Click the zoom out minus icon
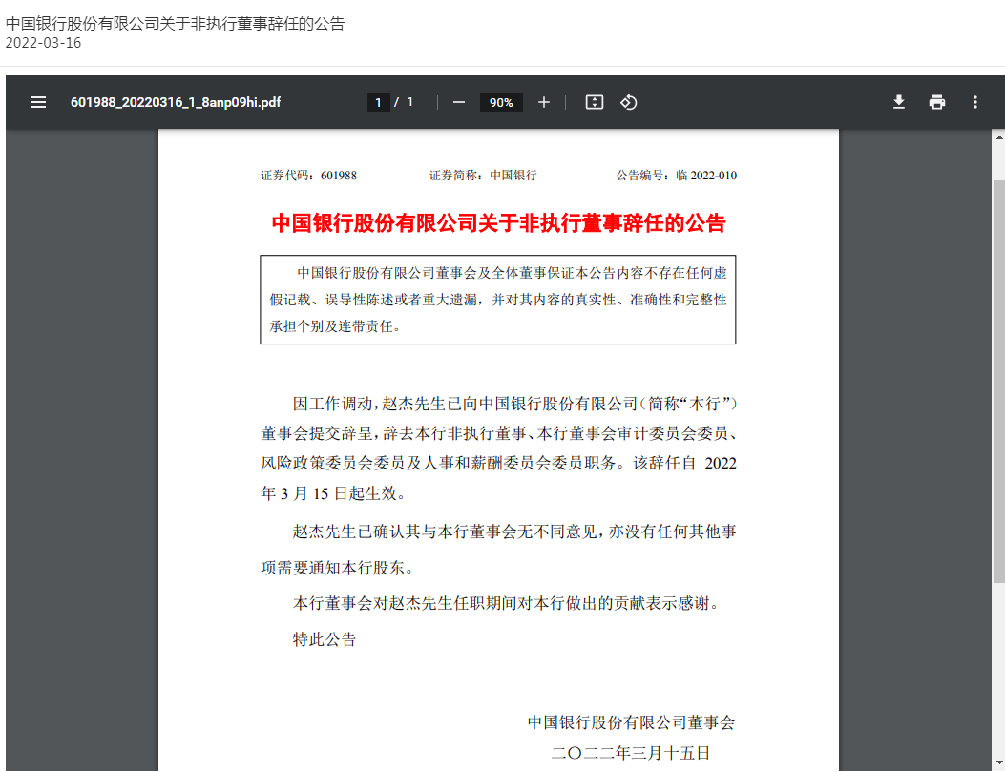Image resolution: width=1005 pixels, height=772 pixels. tap(459, 102)
